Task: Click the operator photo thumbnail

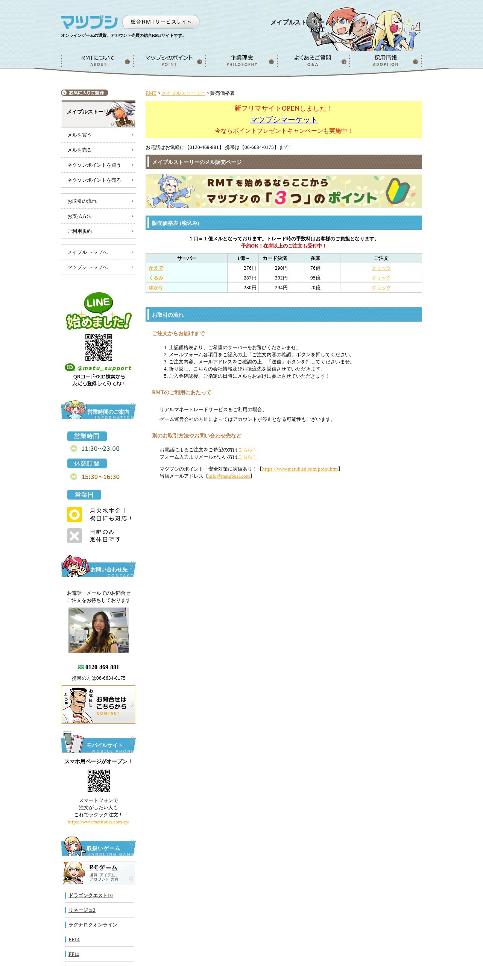Action: click(99, 630)
